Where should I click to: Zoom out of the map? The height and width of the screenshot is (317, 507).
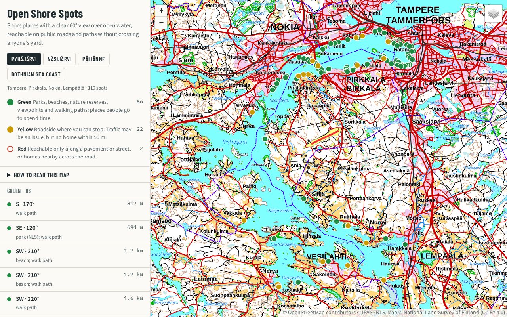[x=161, y=22]
